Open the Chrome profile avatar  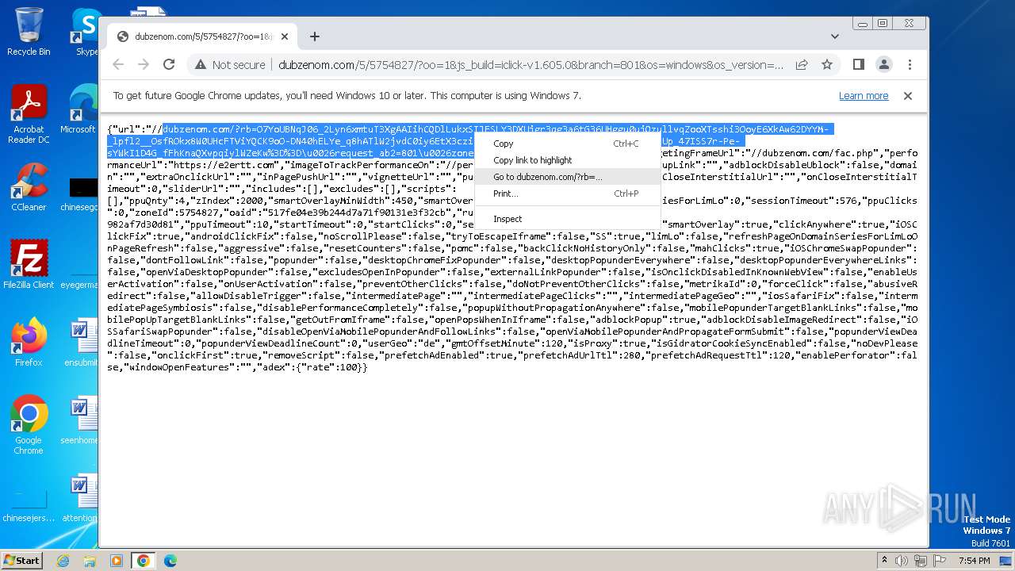883,64
